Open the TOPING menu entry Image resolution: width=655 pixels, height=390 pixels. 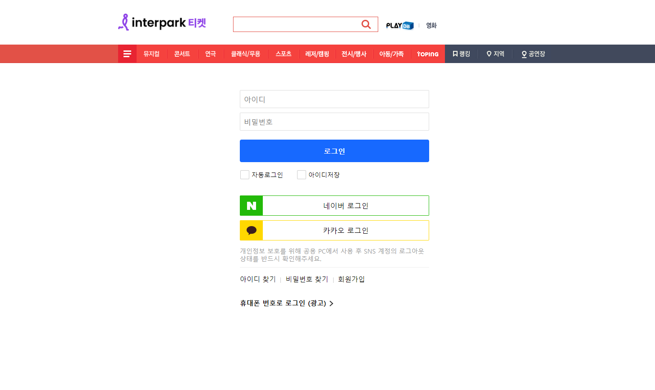[x=427, y=54]
